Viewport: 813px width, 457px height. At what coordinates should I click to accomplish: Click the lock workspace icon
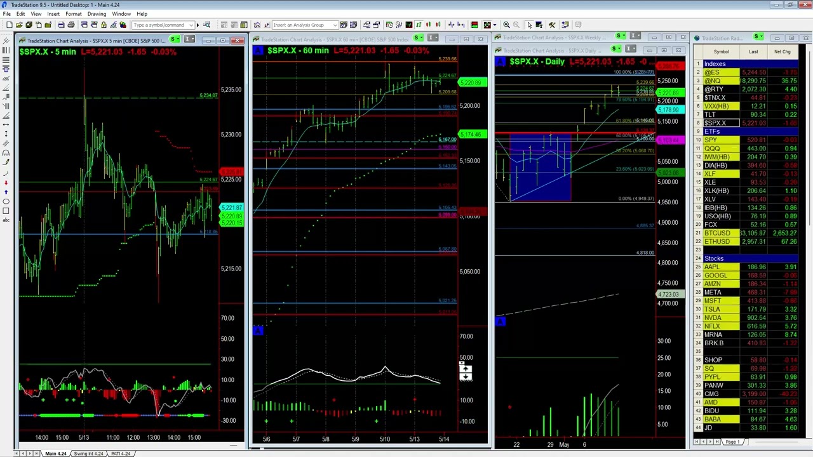click(x=103, y=25)
